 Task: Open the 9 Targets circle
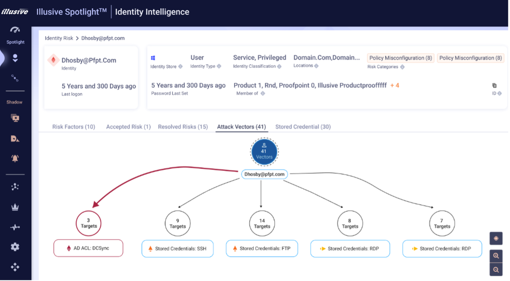(x=178, y=223)
